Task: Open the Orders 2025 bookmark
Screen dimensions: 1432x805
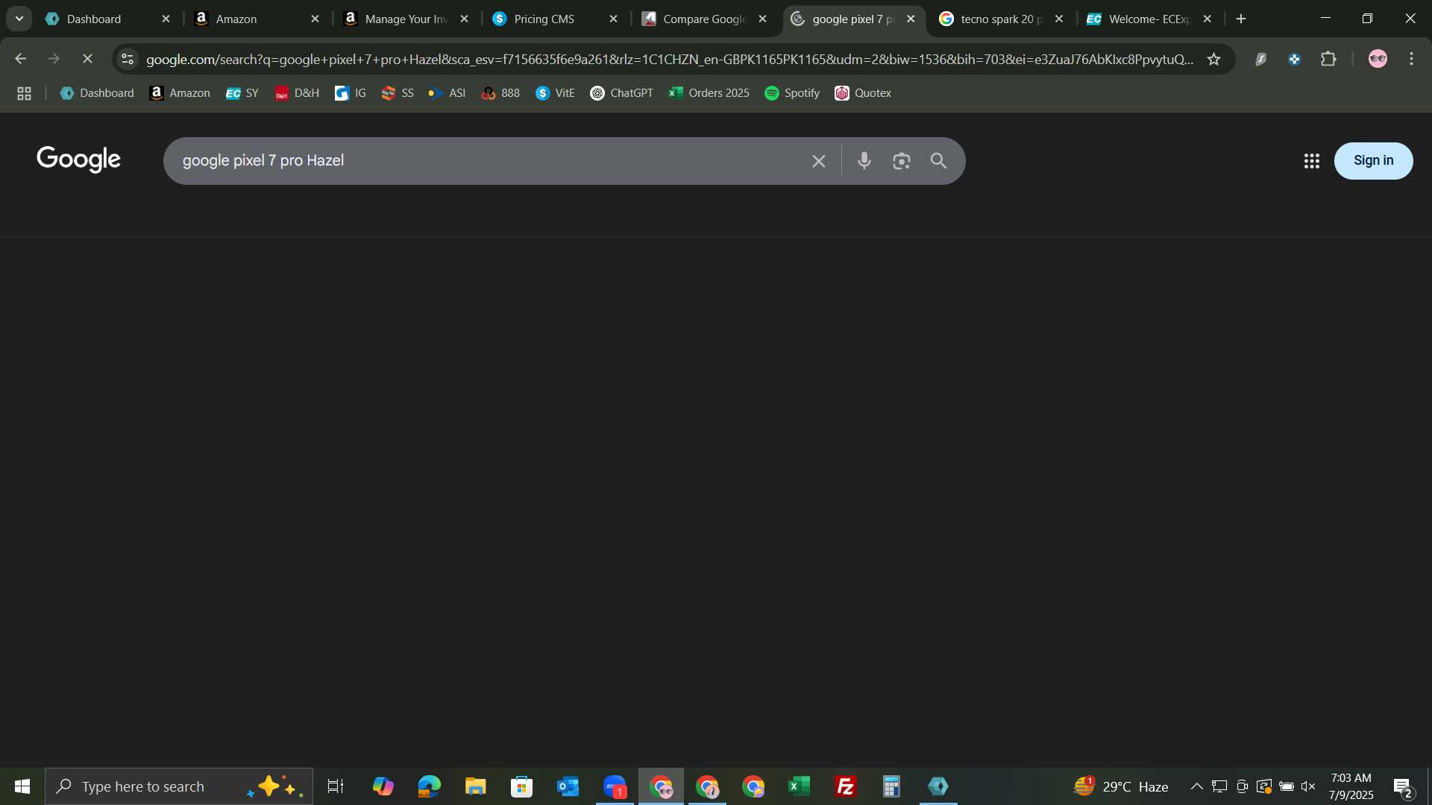Action: 709,93
